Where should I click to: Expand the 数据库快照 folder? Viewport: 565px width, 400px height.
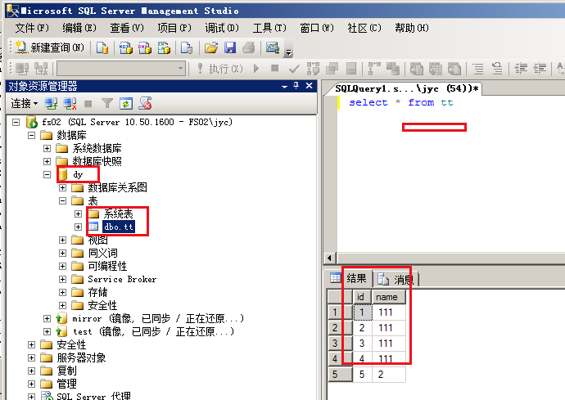tap(47, 161)
